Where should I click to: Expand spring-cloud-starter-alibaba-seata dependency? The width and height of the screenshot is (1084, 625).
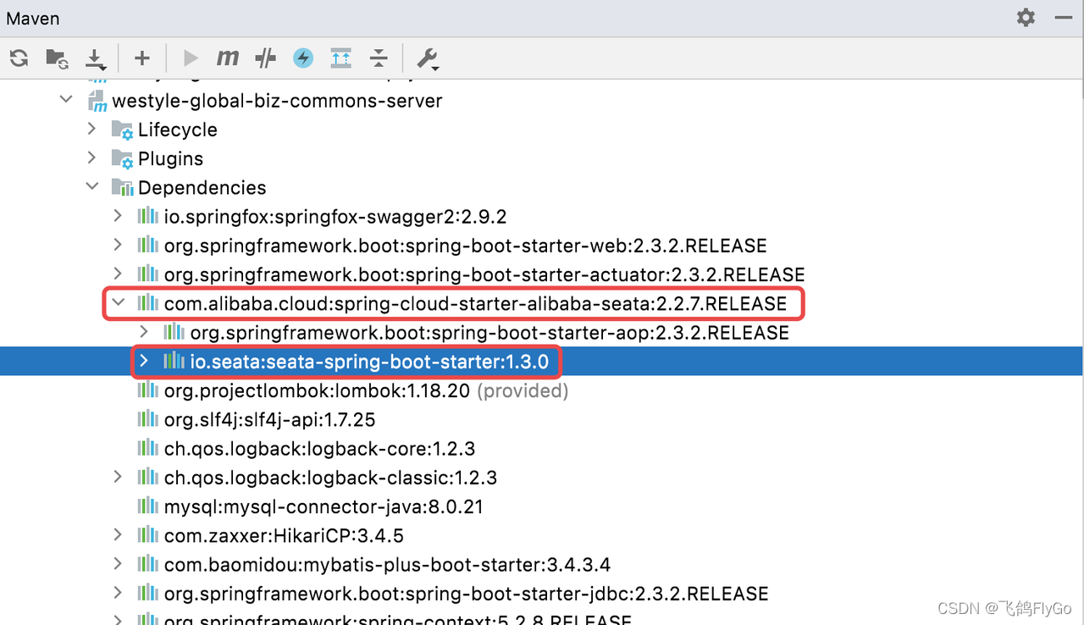[x=118, y=301]
